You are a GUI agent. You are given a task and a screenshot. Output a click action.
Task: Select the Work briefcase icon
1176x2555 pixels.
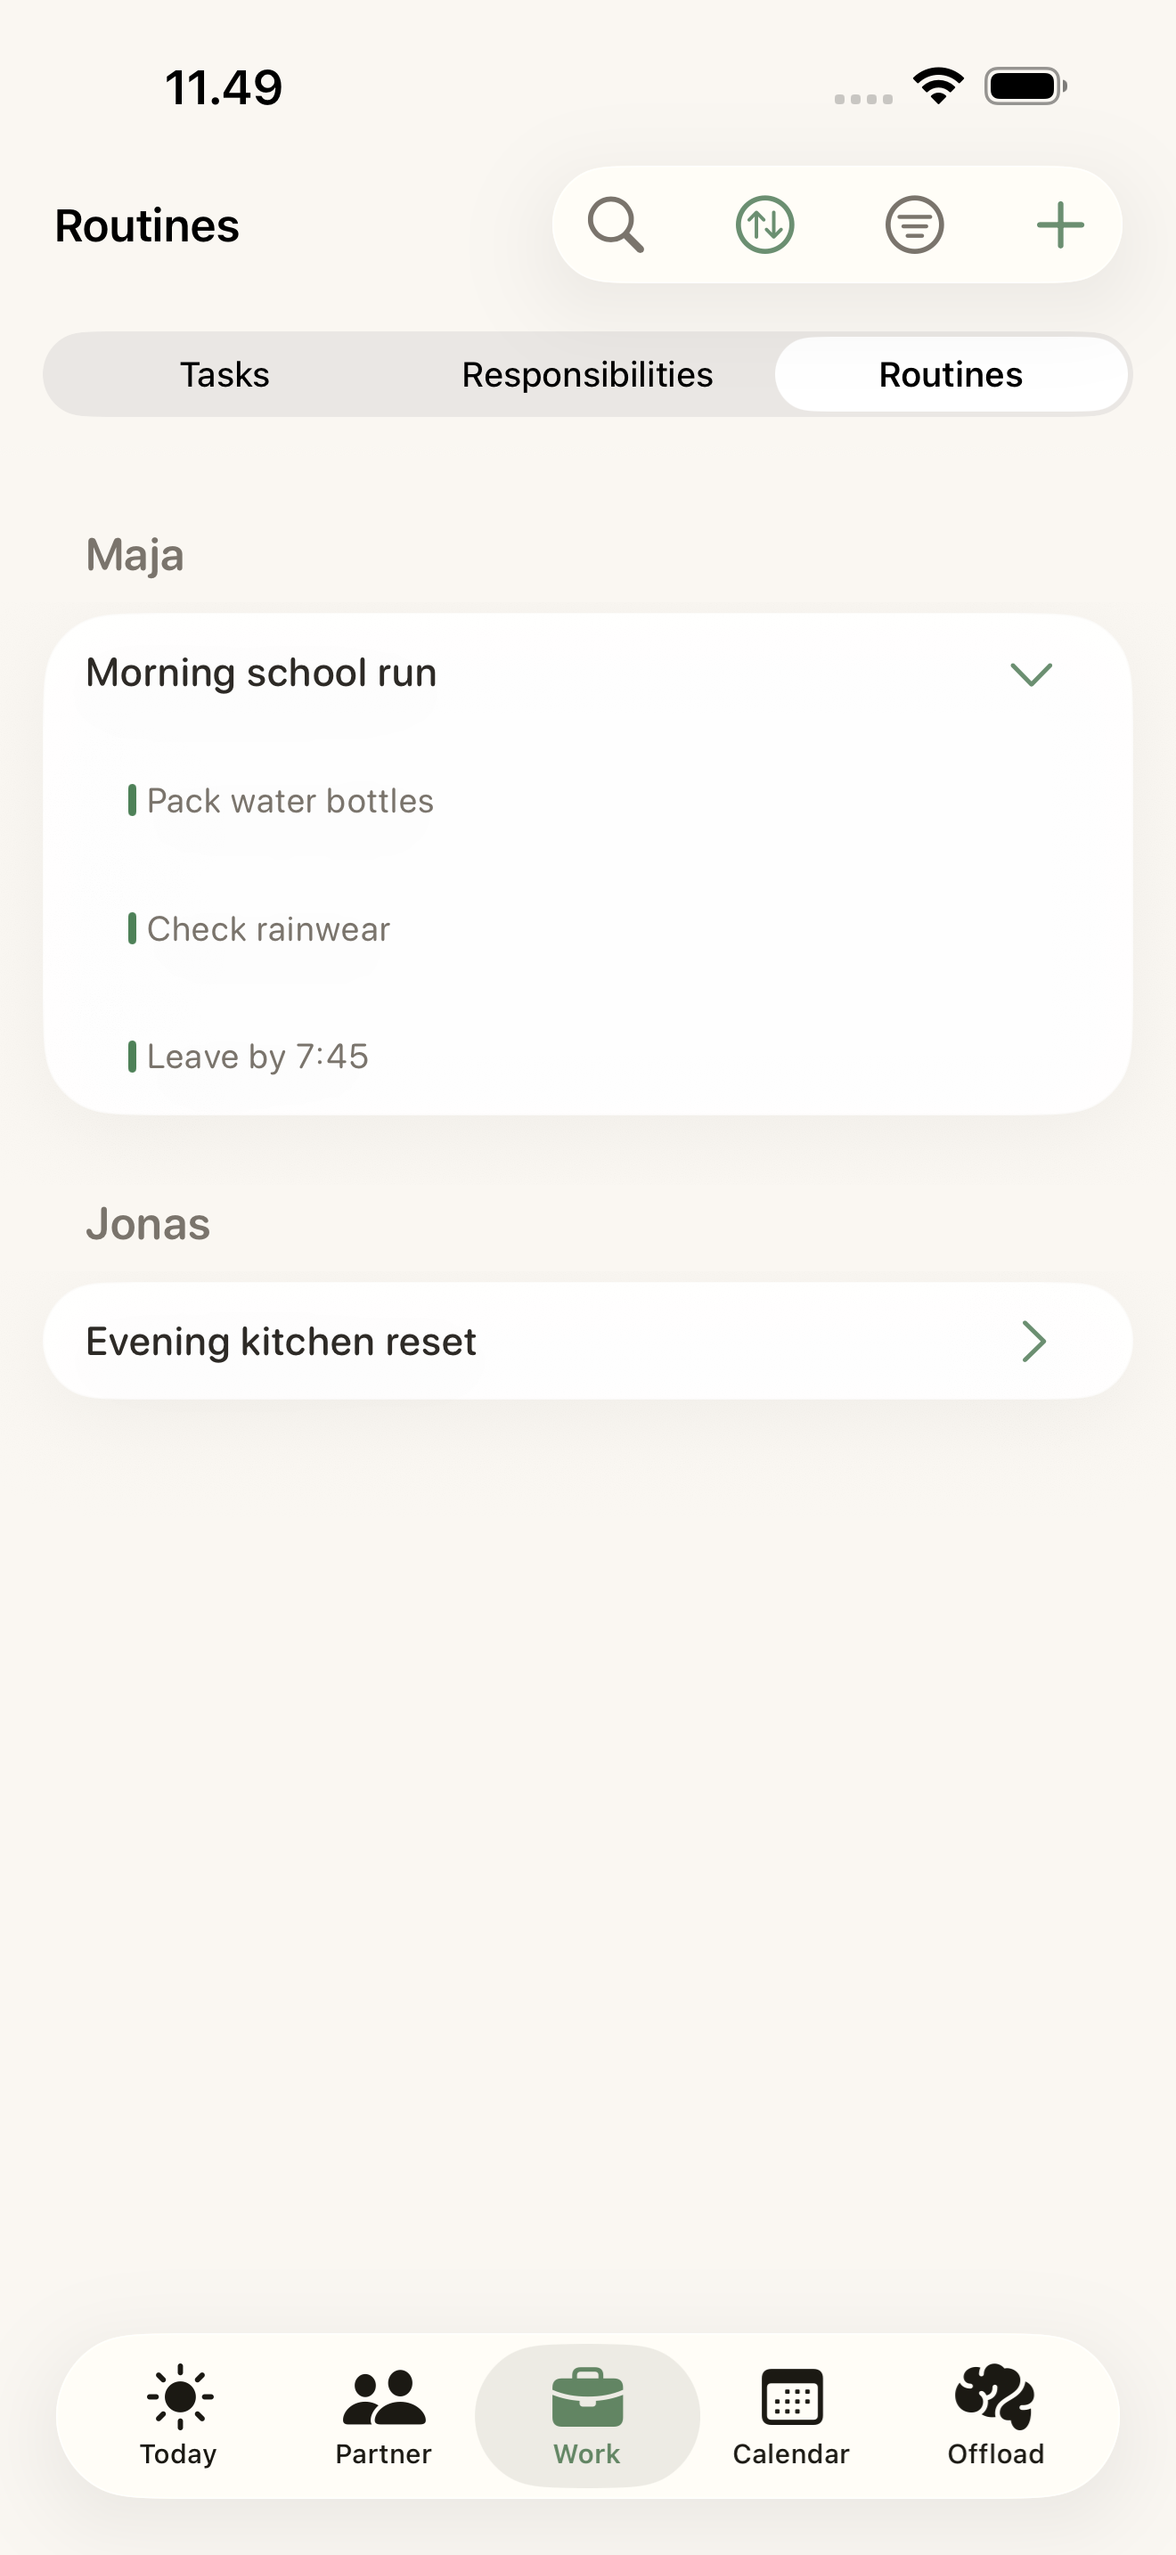tap(587, 2396)
